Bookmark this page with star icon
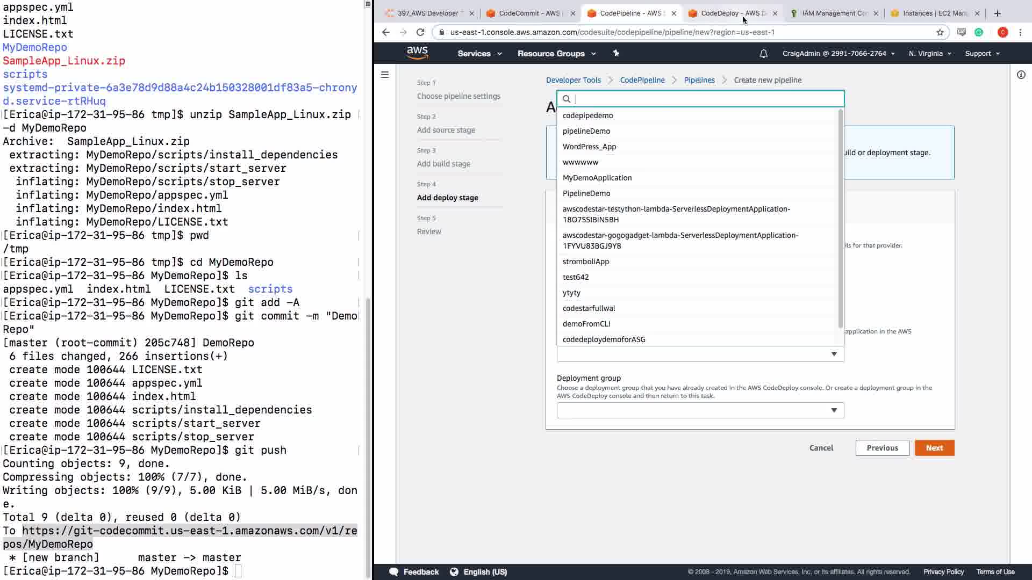This screenshot has width=1032, height=580. click(940, 32)
